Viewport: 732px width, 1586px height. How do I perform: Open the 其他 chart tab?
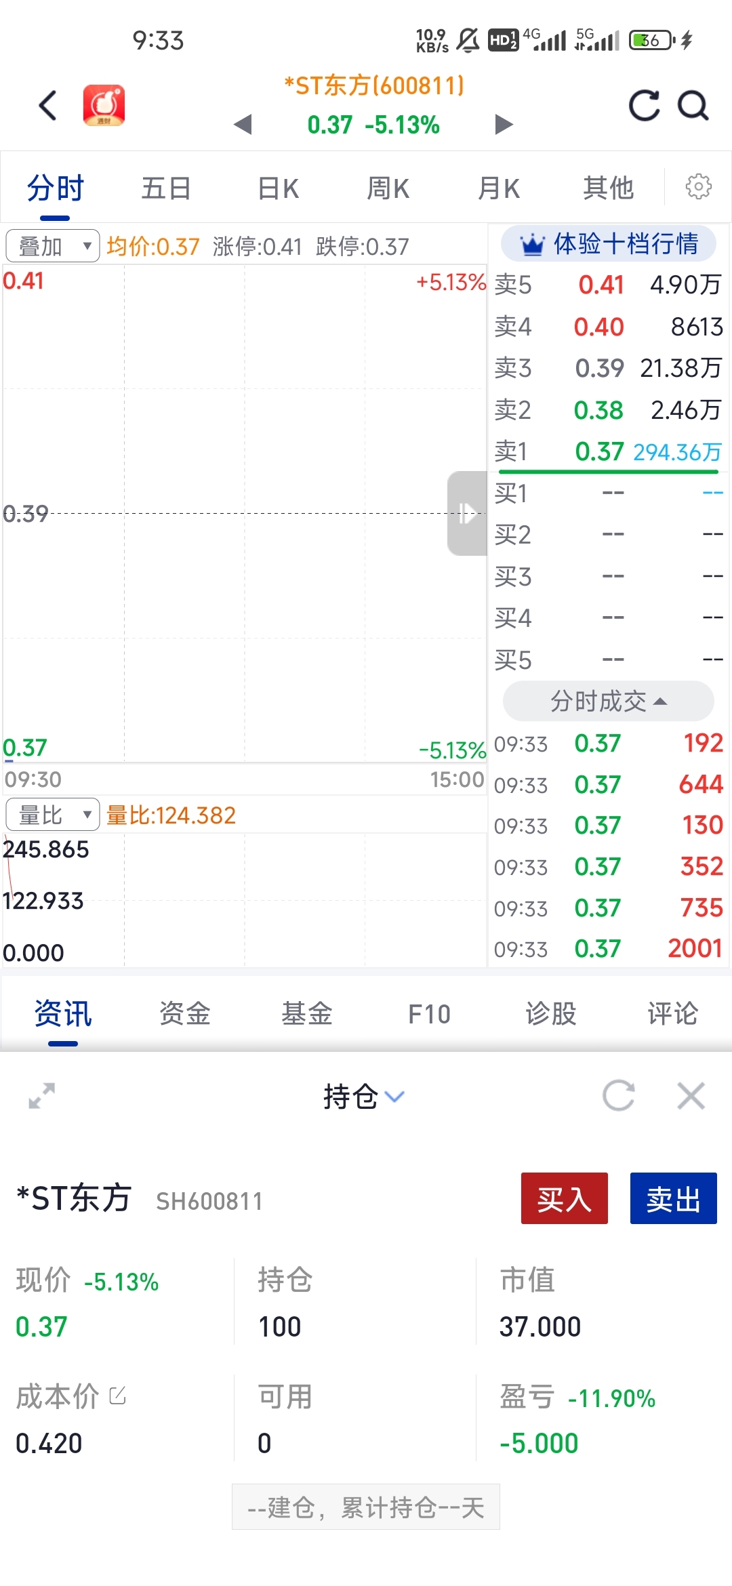click(x=609, y=188)
